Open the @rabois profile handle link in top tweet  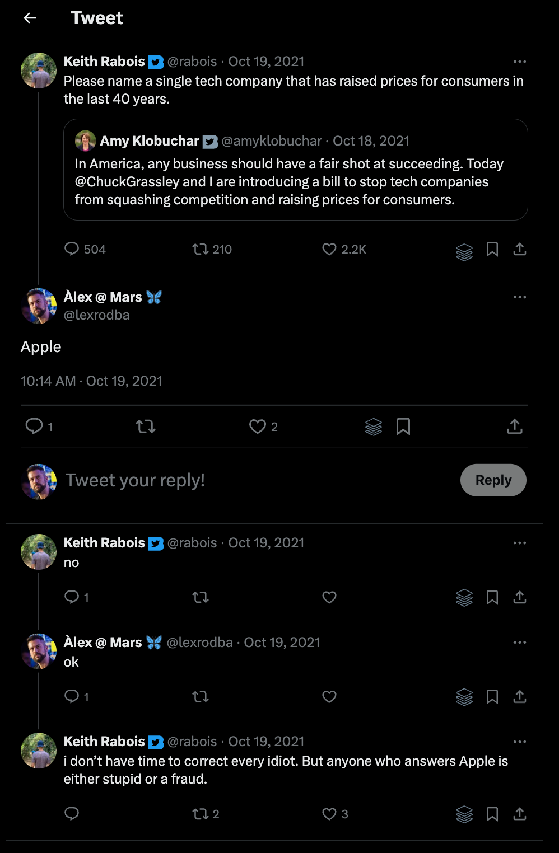tap(192, 62)
